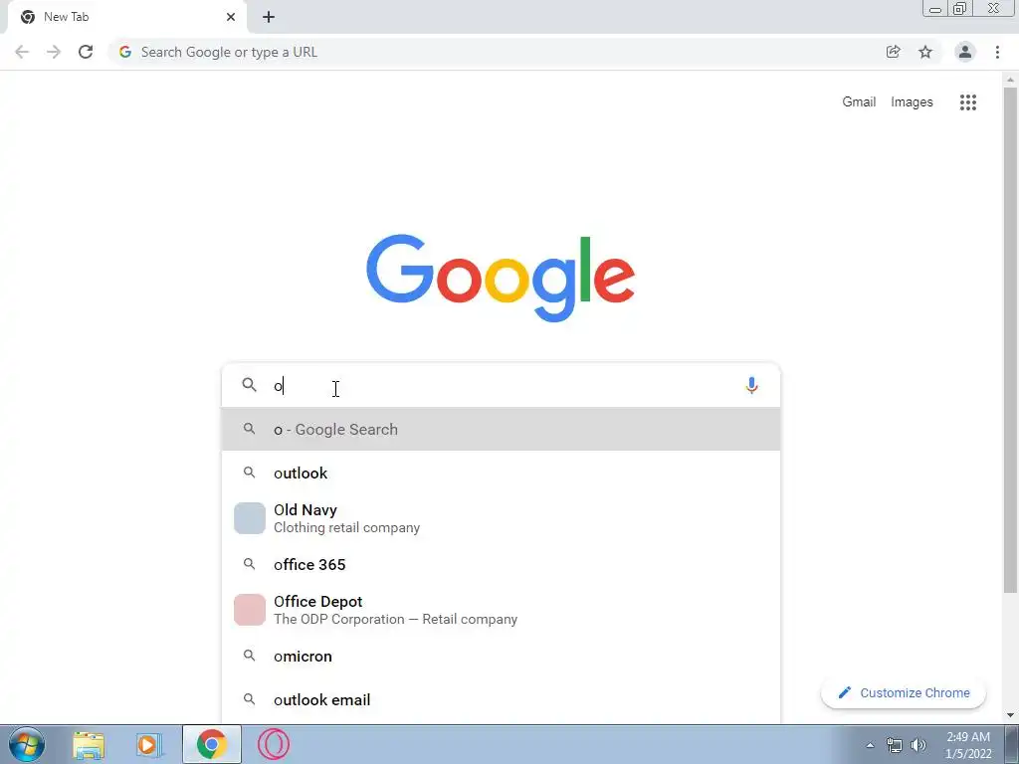Screen dimensions: 1019x764
Task: Close the New Tab tab
Action: [x=231, y=17]
